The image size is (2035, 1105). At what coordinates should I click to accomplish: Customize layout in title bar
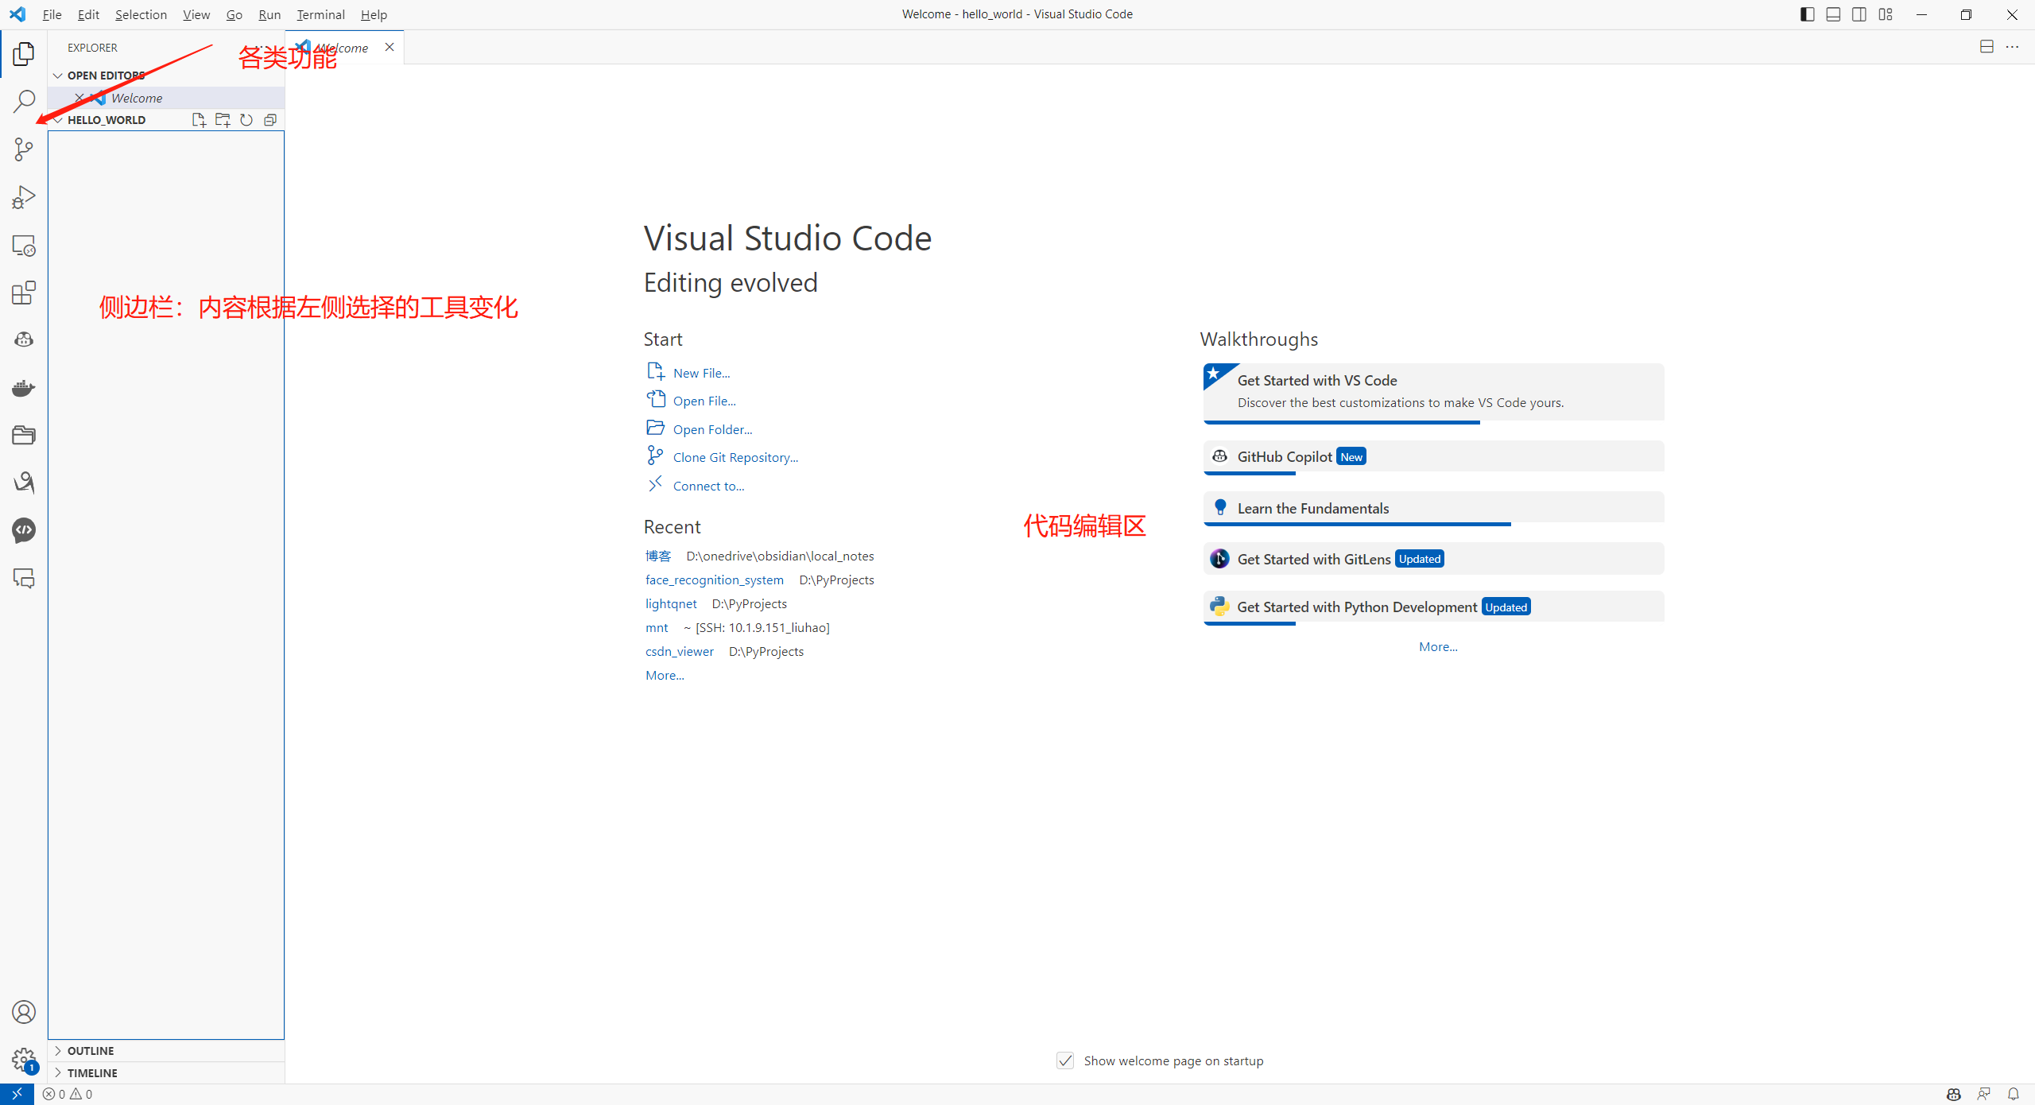click(1886, 14)
